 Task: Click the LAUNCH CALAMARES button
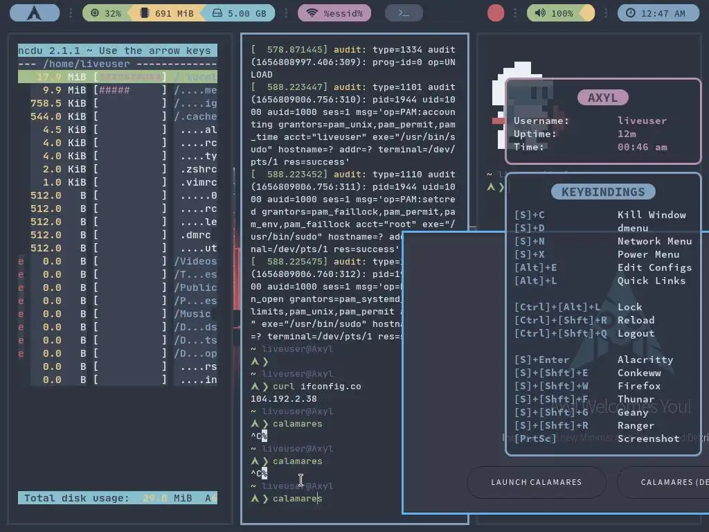click(x=537, y=482)
